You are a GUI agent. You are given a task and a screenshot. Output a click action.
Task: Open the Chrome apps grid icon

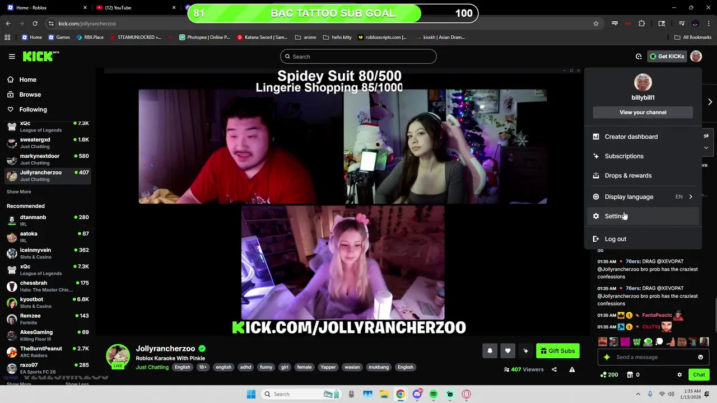click(x=7, y=38)
